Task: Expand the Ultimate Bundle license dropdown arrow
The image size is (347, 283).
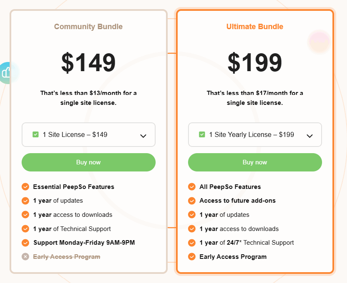Action: click(x=310, y=136)
